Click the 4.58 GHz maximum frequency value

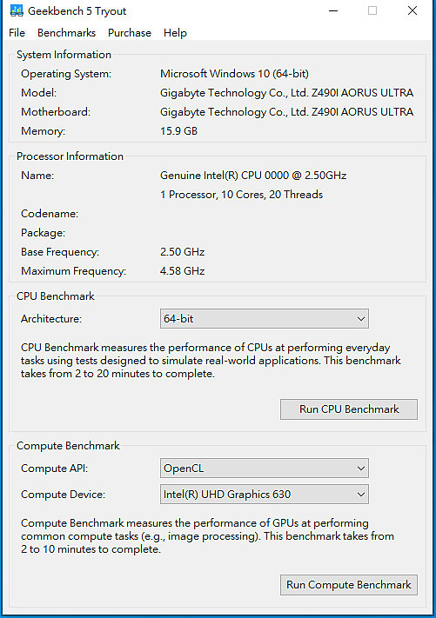point(182,271)
